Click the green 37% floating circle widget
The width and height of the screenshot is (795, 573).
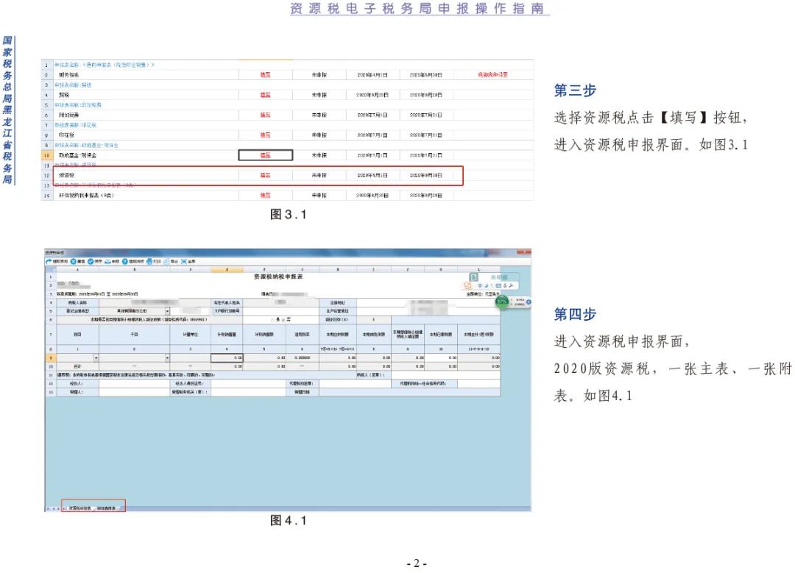tap(501, 302)
